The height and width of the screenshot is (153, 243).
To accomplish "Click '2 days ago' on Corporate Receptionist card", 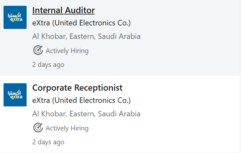I will pos(48,142).
